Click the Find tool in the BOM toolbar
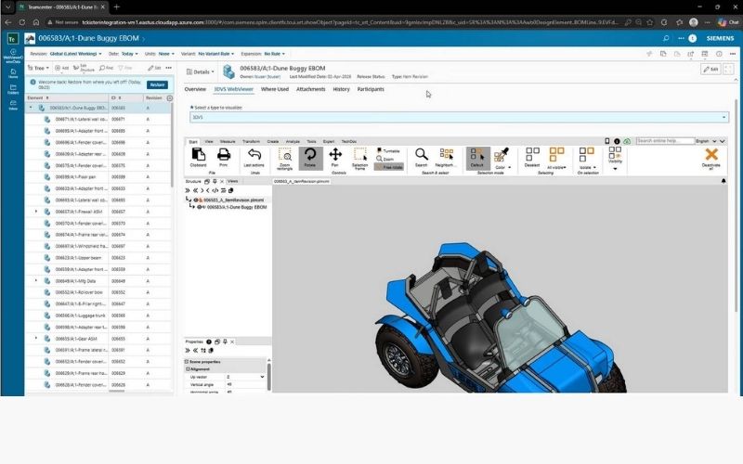The width and height of the screenshot is (743, 464). [106, 68]
